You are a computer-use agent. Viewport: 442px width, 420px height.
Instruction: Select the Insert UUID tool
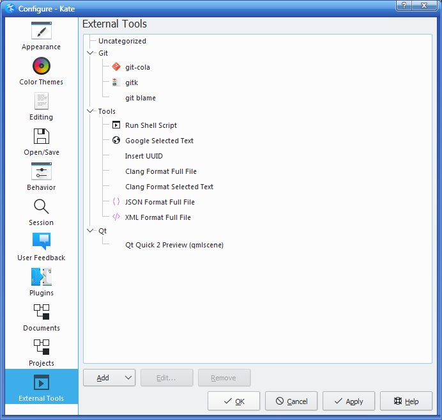[144, 156]
